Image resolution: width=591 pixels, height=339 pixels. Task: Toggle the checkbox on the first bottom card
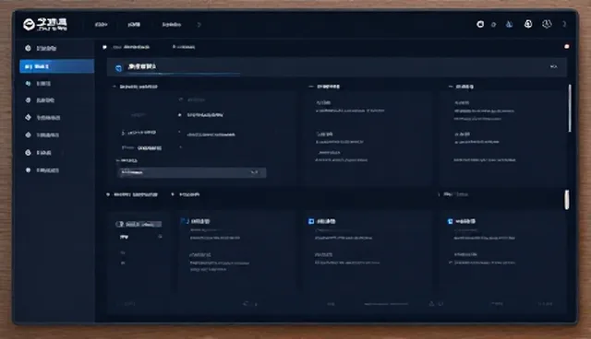tap(185, 221)
